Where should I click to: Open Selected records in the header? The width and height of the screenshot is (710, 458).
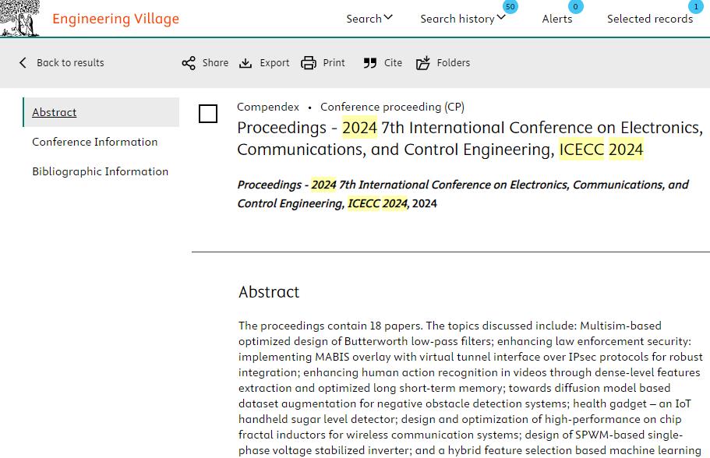(650, 19)
